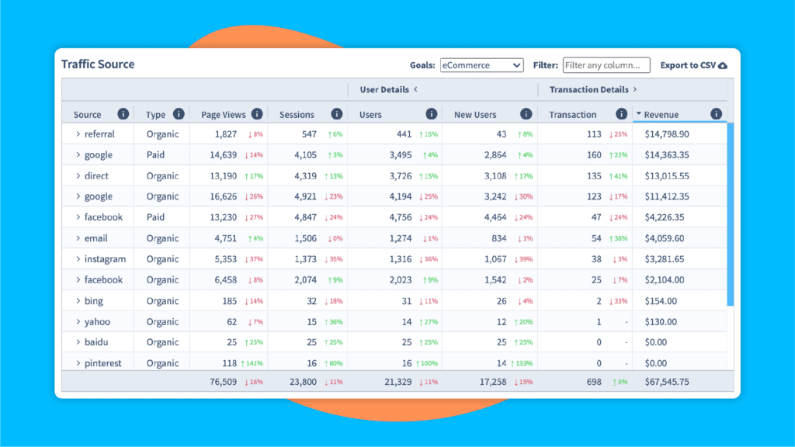
Task: Click the info icon in Users column header
Action: point(432,114)
